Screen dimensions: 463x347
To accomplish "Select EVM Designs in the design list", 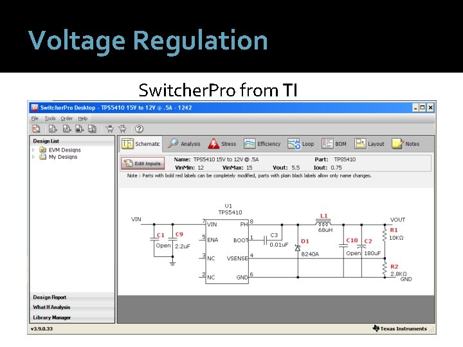I will pos(65,150).
